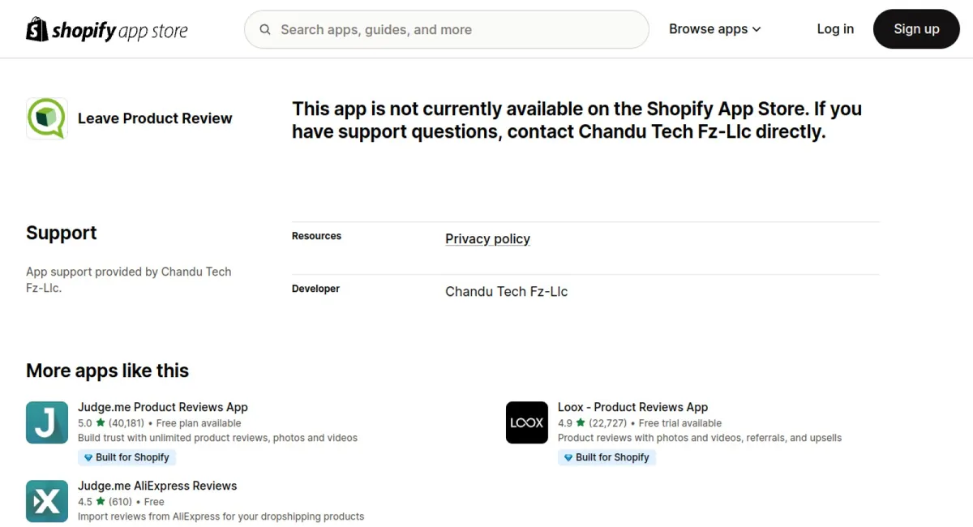
Task: Select the Leave Product Review title
Action: (x=155, y=118)
